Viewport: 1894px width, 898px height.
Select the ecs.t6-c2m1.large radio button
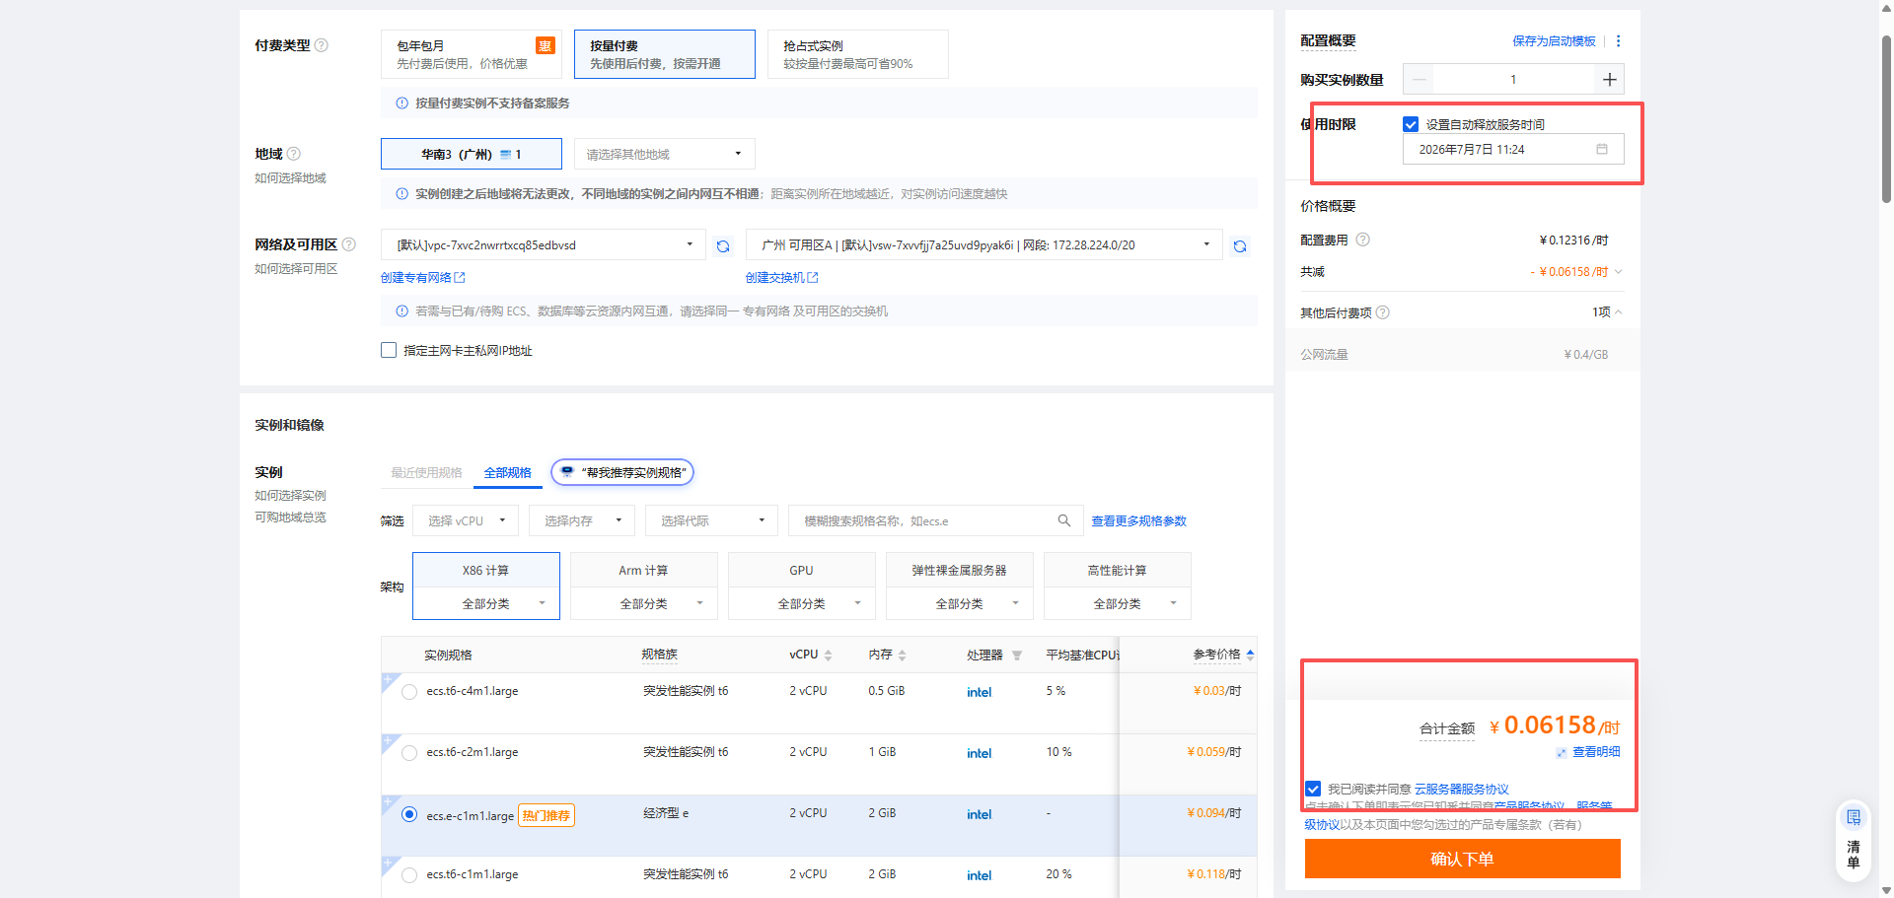click(x=409, y=753)
